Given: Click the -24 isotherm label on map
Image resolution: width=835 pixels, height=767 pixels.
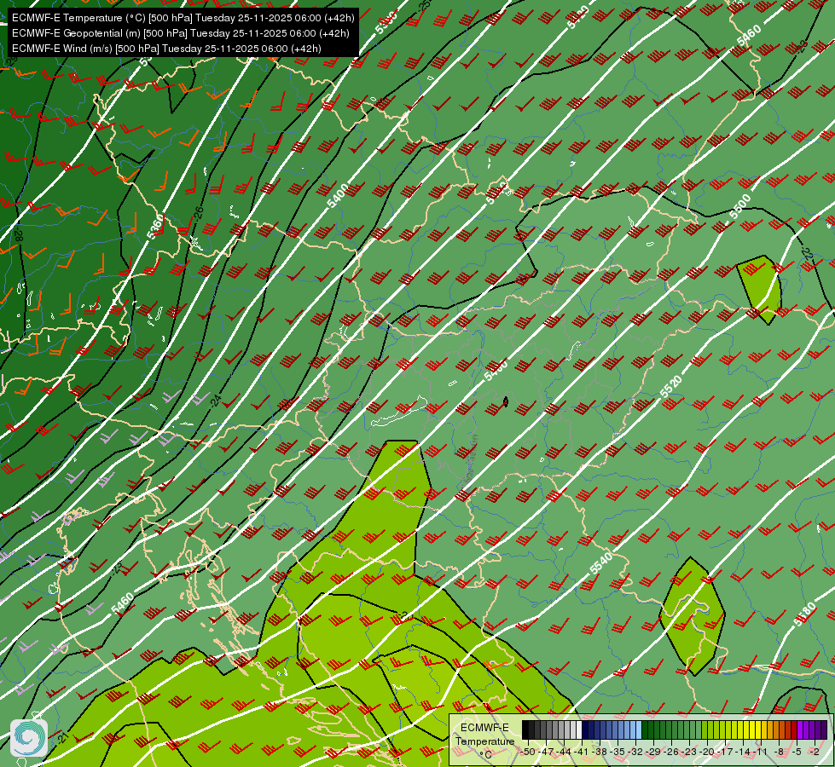Looking at the screenshot, I should click(x=215, y=401).
